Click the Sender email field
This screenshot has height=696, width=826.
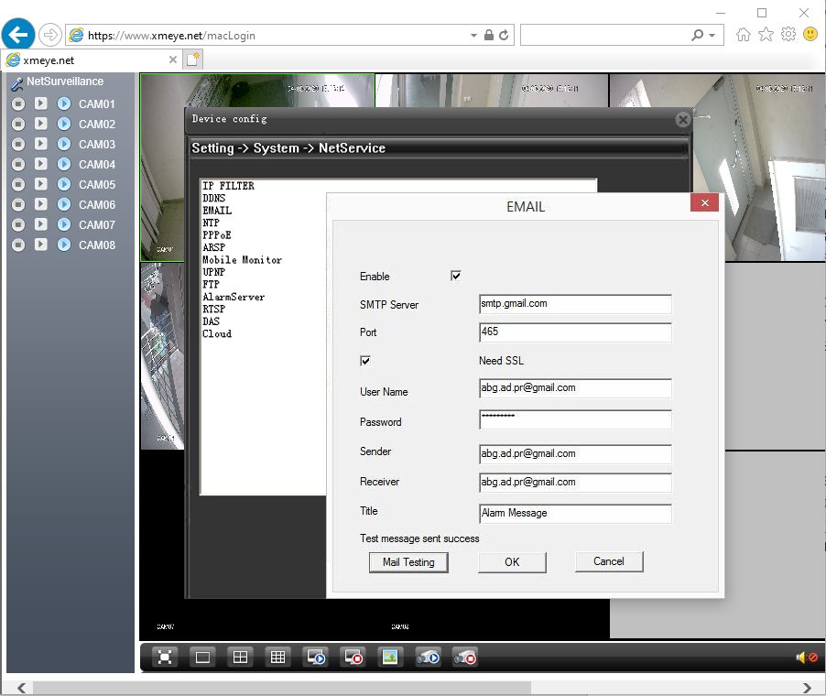point(575,453)
